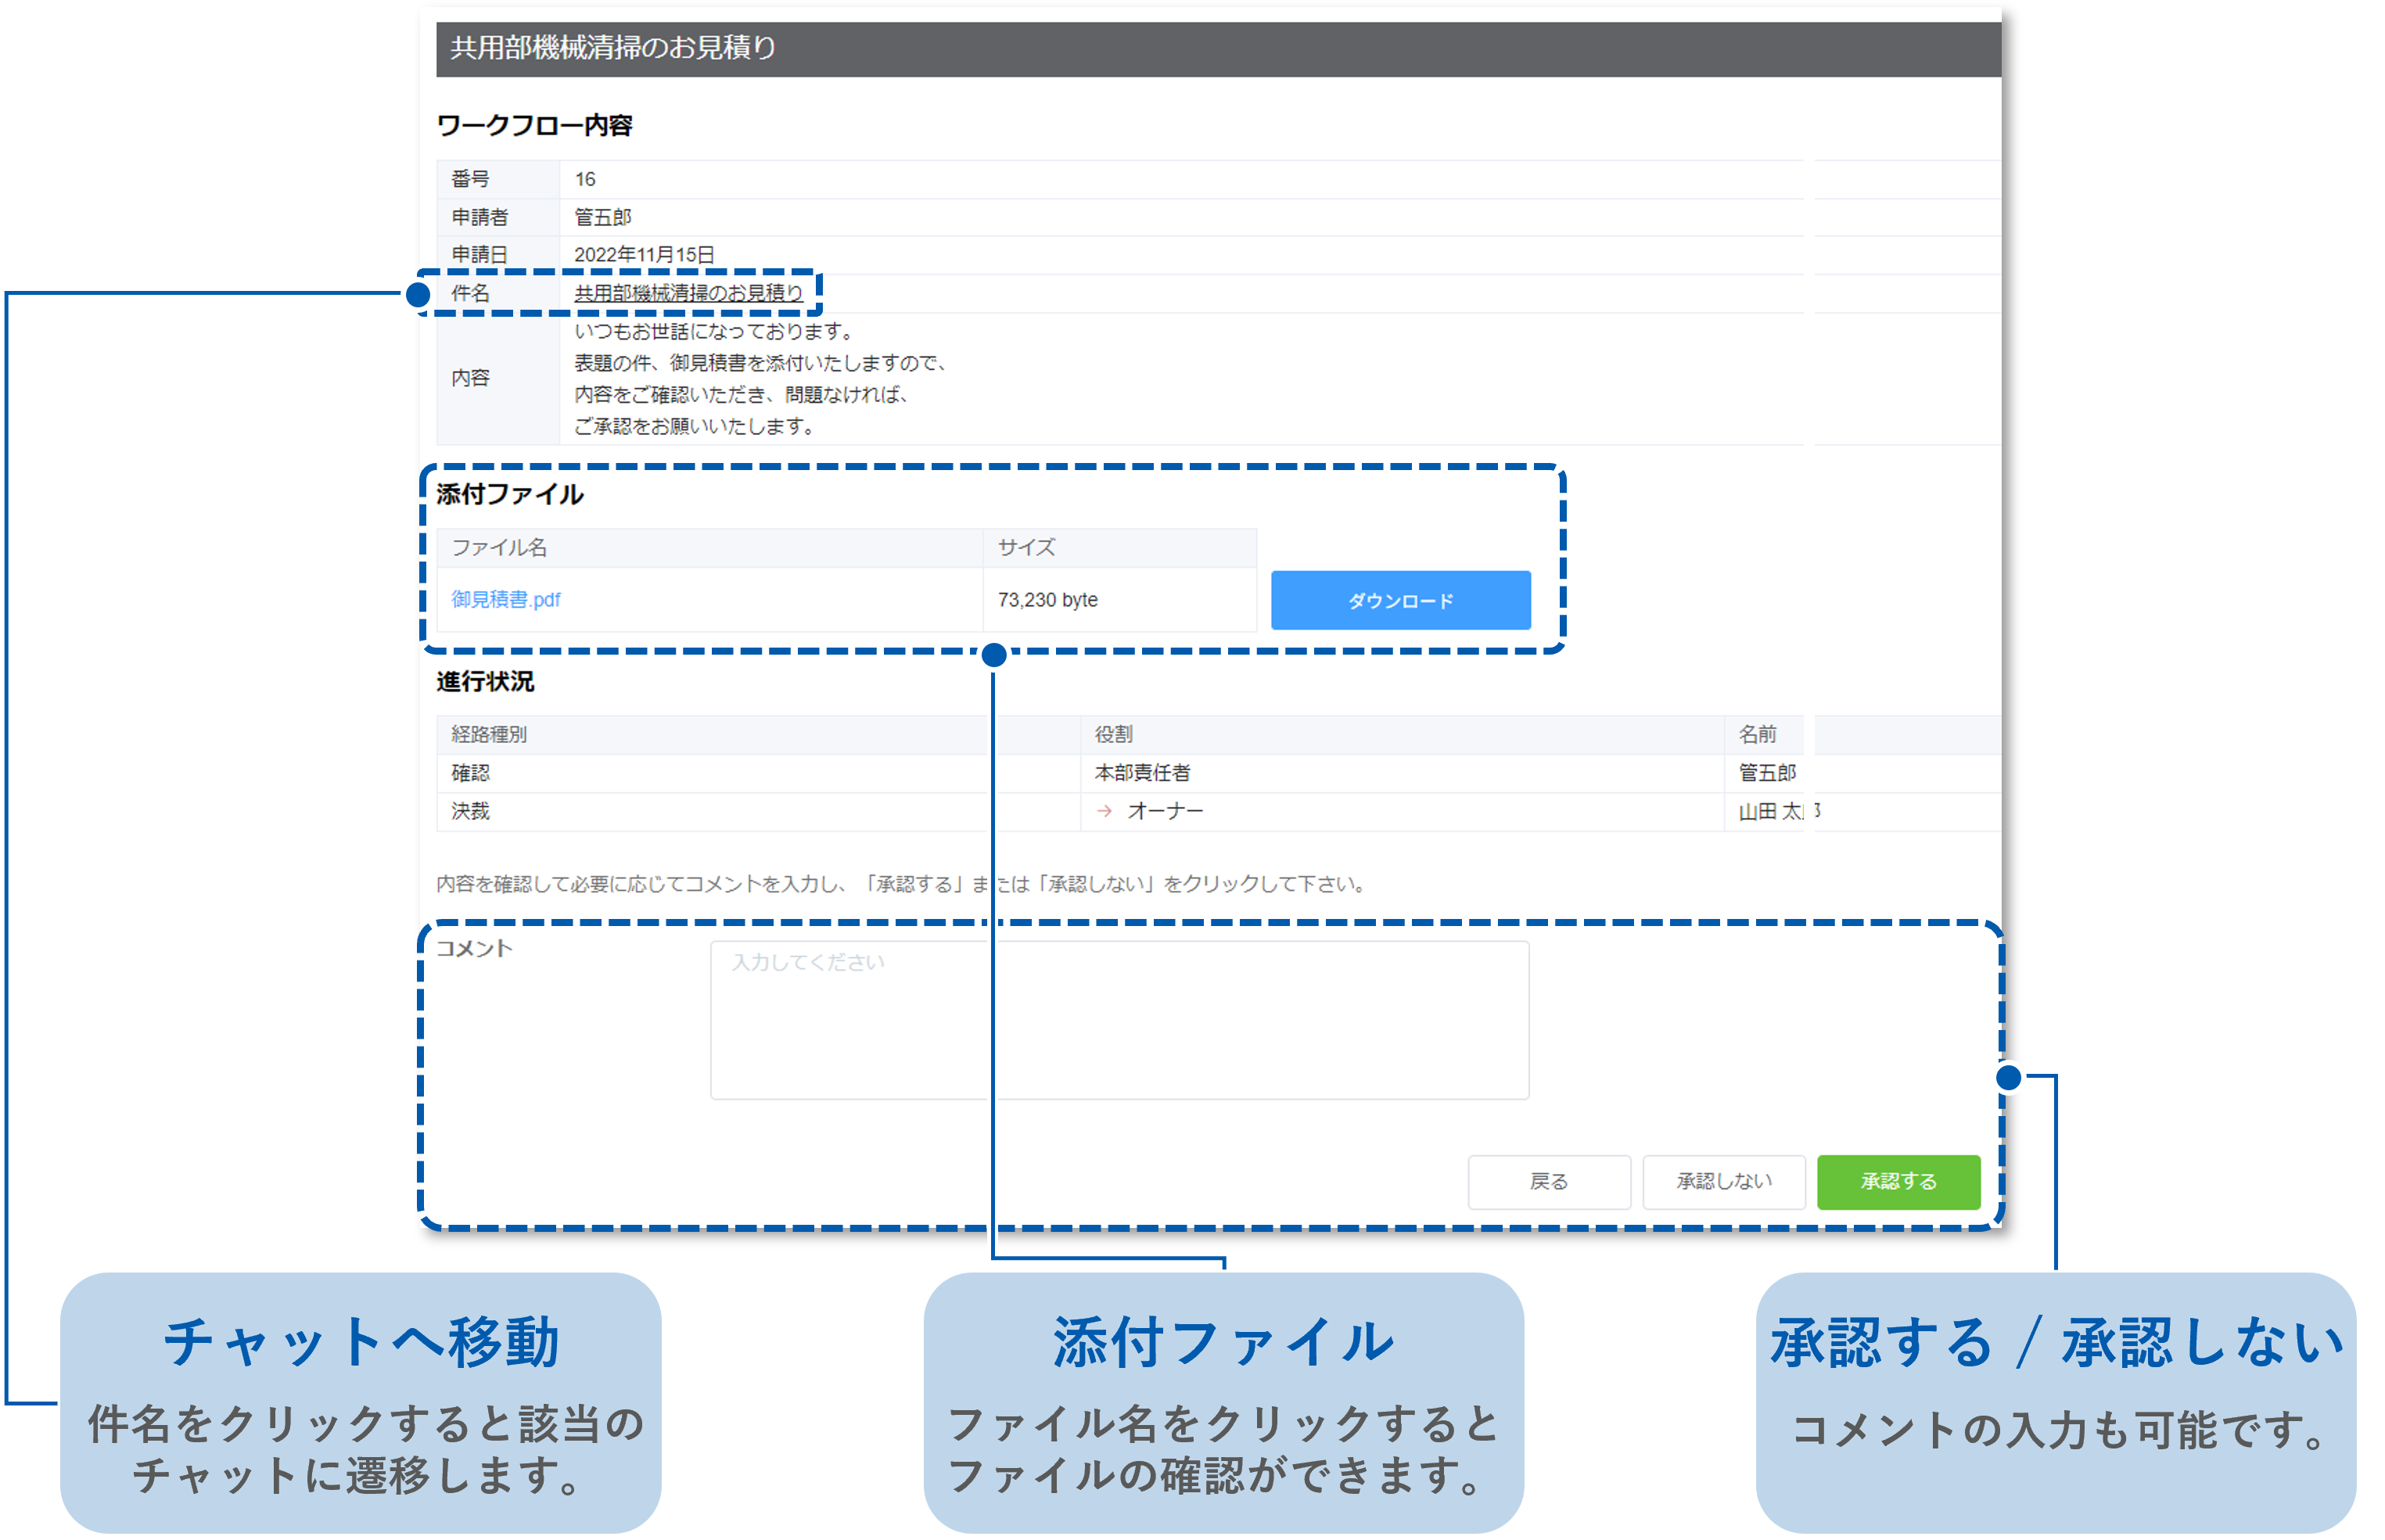Click the 経路種別 column header
The image size is (2385, 1540).
click(x=488, y=734)
